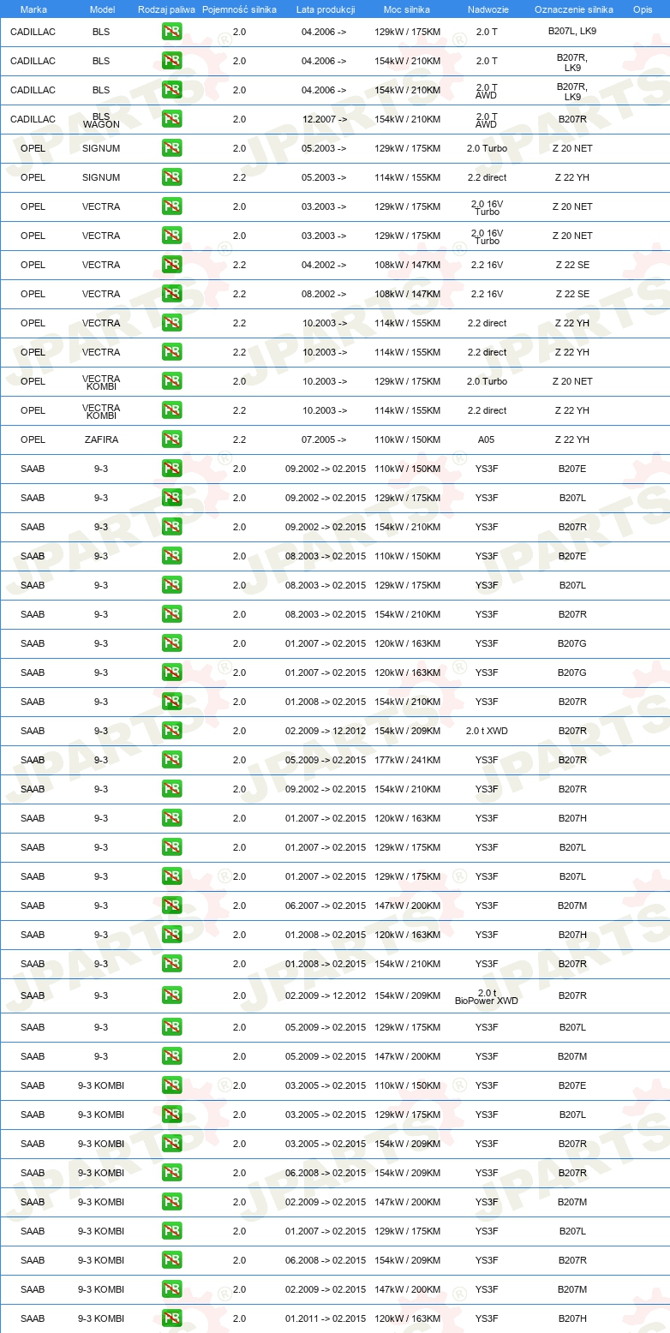Click the Opis column header
Screen dimensions: 670x1333
point(643,9)
